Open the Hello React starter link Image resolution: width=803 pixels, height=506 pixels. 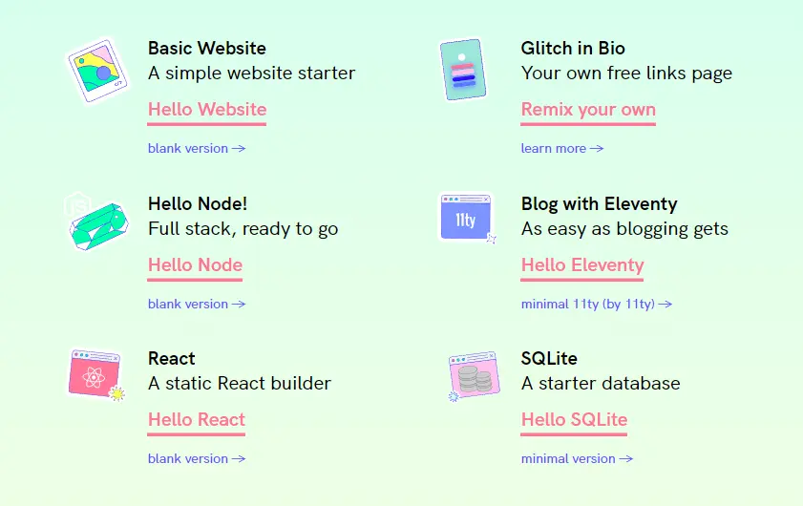[197, 419]
